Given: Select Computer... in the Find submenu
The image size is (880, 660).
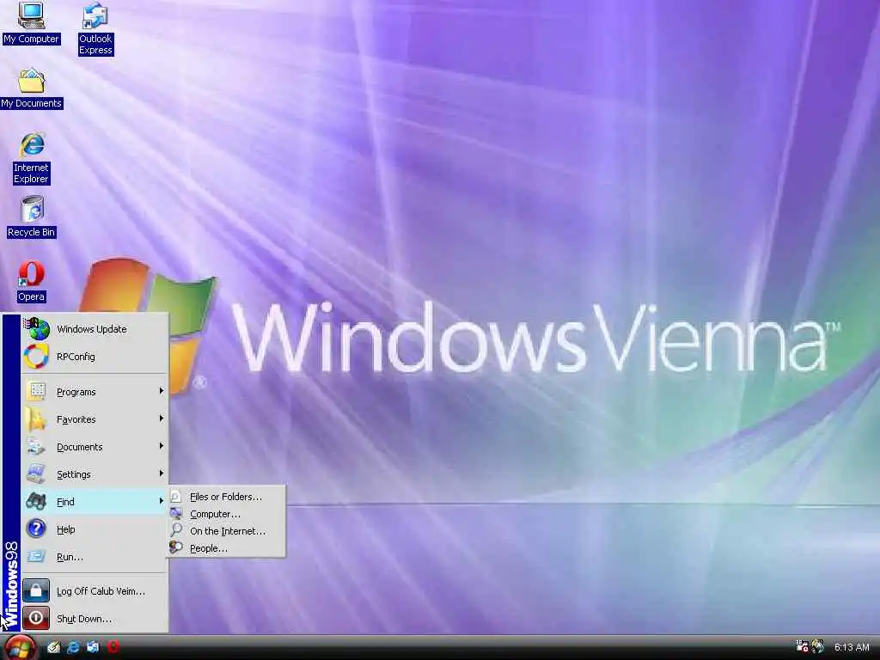Looking at the screenshot, I should point(227,514).
